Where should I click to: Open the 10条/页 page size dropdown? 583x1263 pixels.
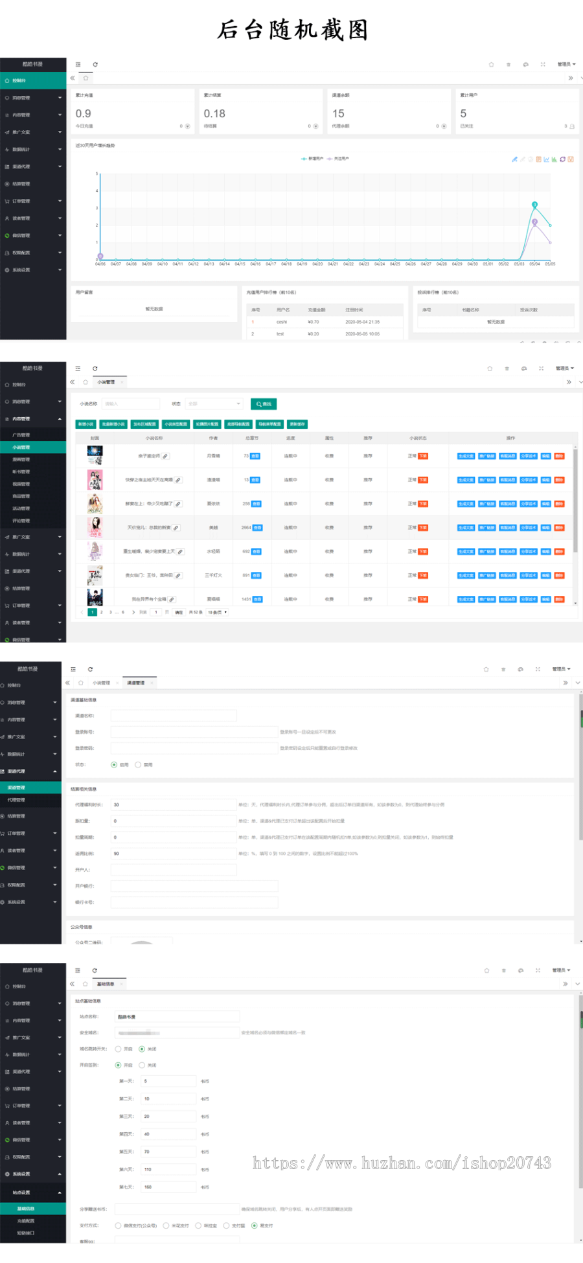tap(217, 612)
